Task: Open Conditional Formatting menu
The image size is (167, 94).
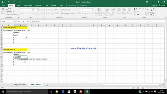Action: click(x=99, y=12)
